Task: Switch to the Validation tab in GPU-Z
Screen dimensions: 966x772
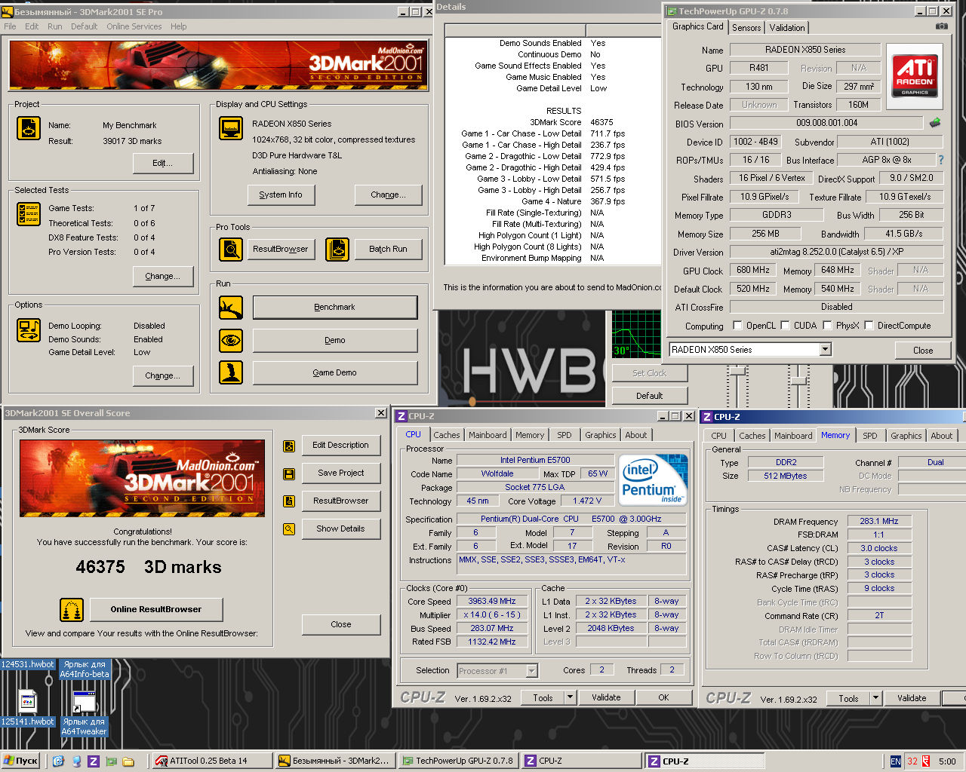Action: tap(787, 28)
